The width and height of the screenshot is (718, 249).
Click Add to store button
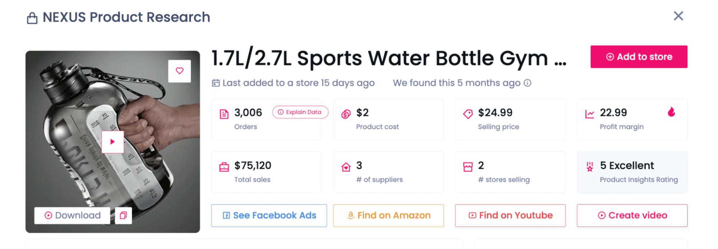(639, 57)
